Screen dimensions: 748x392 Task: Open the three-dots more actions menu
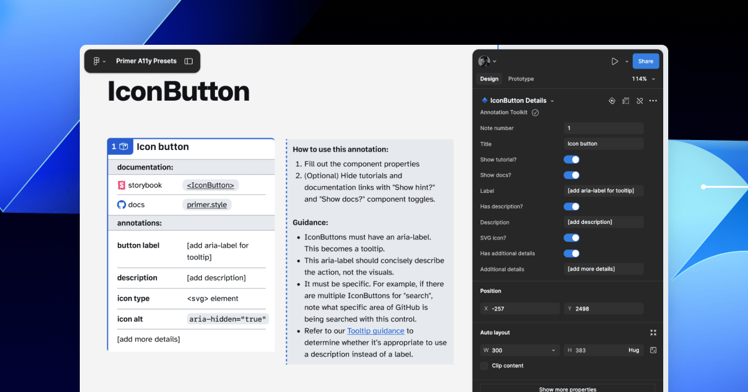(653, 101)
